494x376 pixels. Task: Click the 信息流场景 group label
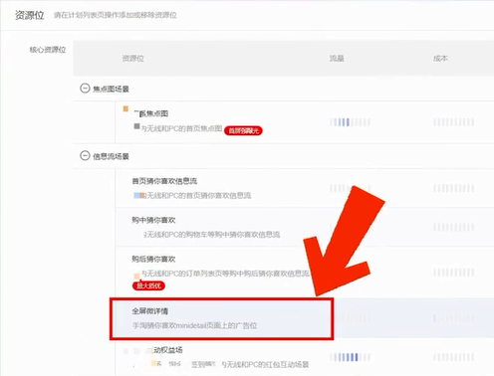(111, 156)
